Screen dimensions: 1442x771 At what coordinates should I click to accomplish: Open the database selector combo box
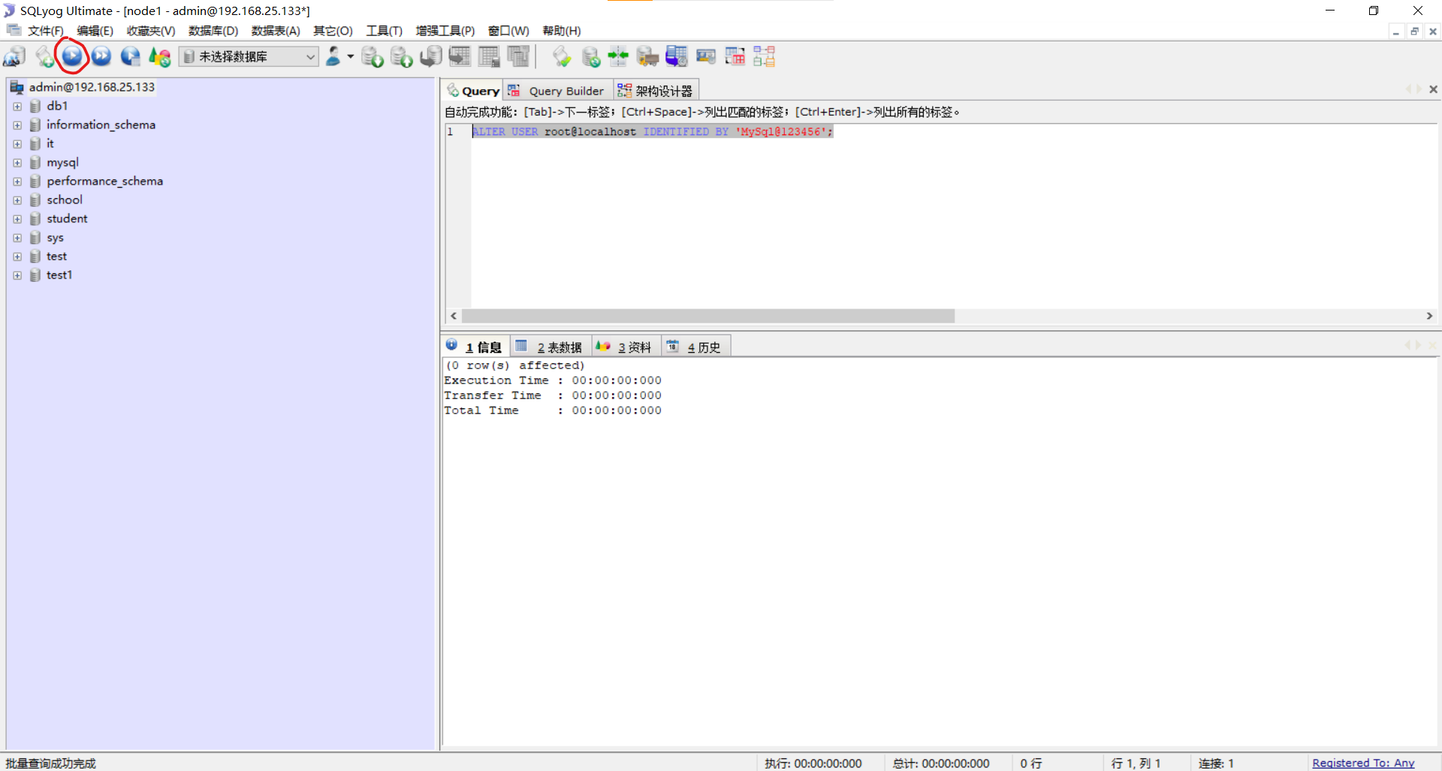point(249,56)
